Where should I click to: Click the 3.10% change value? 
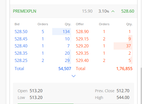pos(104,11)
